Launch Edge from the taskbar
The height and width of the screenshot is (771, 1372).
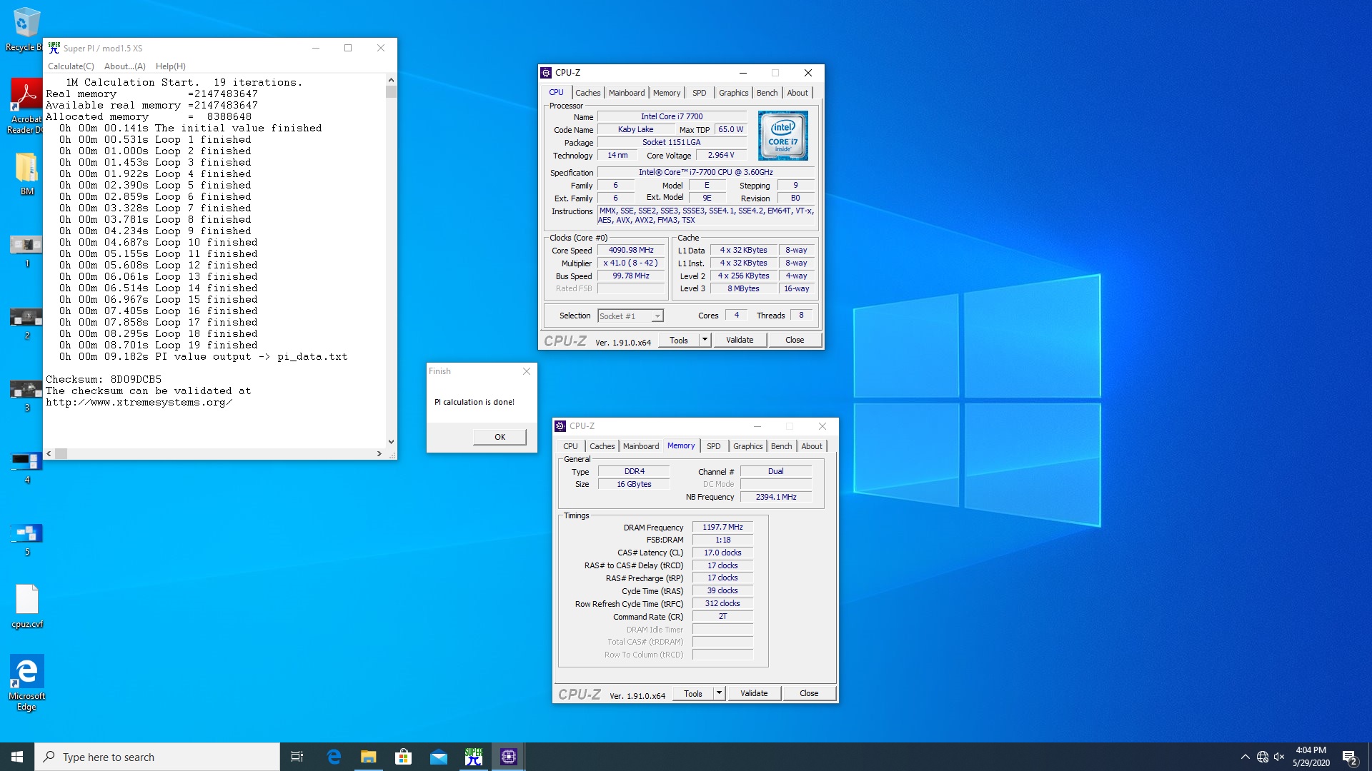(333, 757)
